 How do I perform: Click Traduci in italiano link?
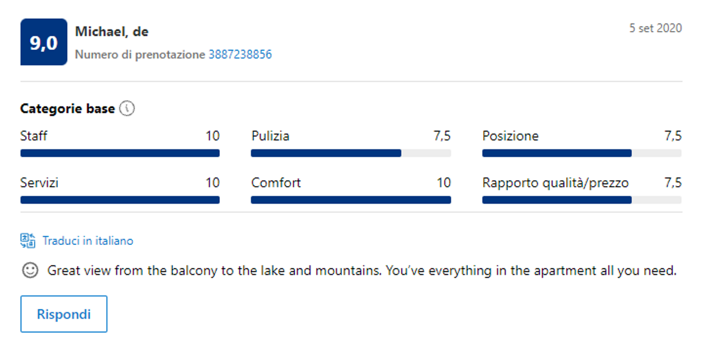point(88,241)
